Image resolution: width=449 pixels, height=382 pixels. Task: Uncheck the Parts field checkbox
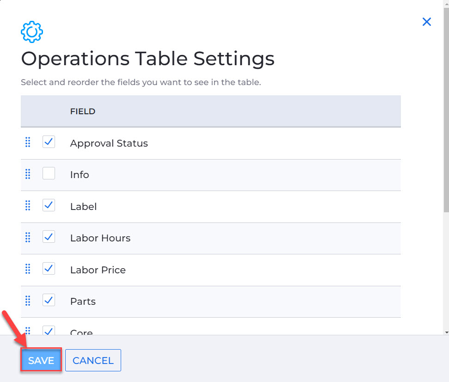[x=49, y=300]
